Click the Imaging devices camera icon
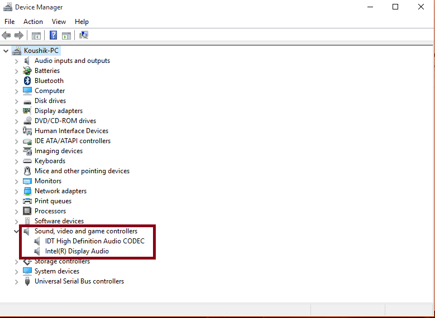 (x=27, y=151)
